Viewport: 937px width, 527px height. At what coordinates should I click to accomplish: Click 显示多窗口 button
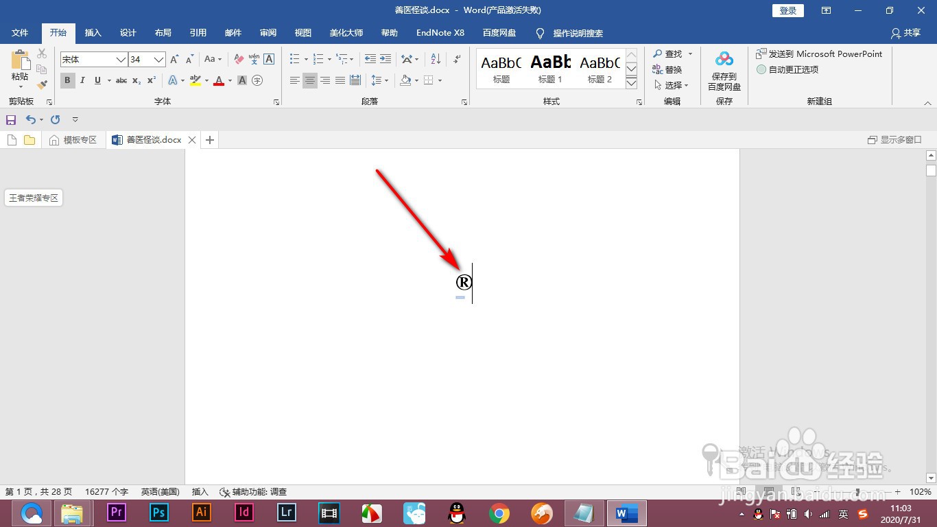[x=894, y=140]
